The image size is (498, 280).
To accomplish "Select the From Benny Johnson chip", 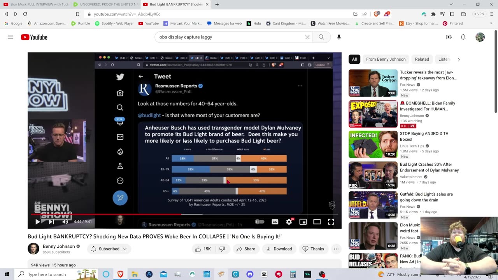I will (386, 59).
